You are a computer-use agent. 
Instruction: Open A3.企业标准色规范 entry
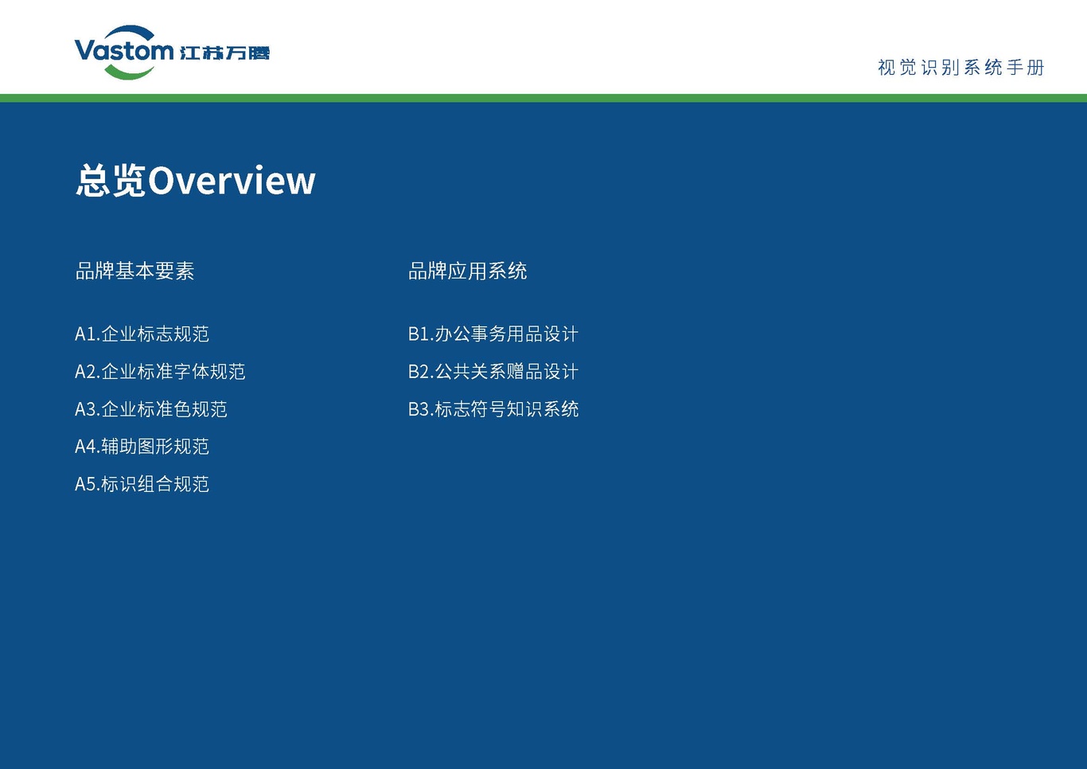151,409
